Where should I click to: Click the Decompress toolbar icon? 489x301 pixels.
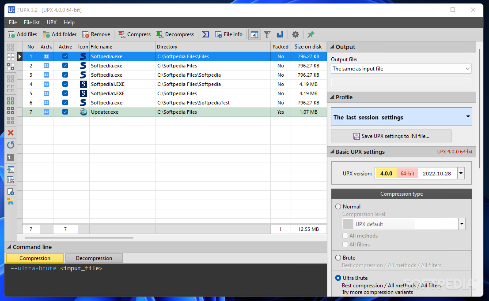coord(159,34)
